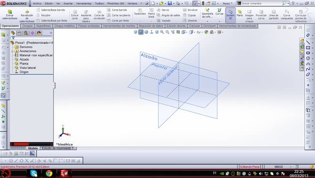Click the Buscar comandos search field

point(263,4)
